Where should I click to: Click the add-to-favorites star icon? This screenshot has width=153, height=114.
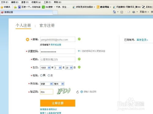(15, 7)
